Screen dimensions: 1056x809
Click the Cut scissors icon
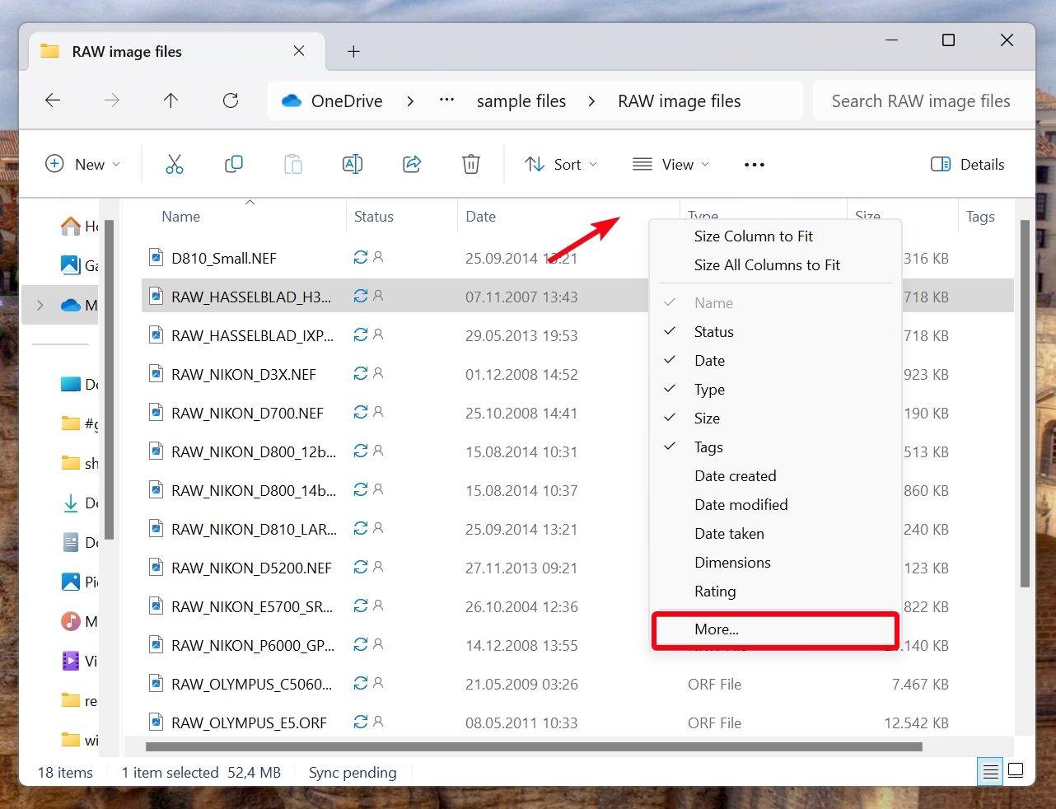[175, 164]
